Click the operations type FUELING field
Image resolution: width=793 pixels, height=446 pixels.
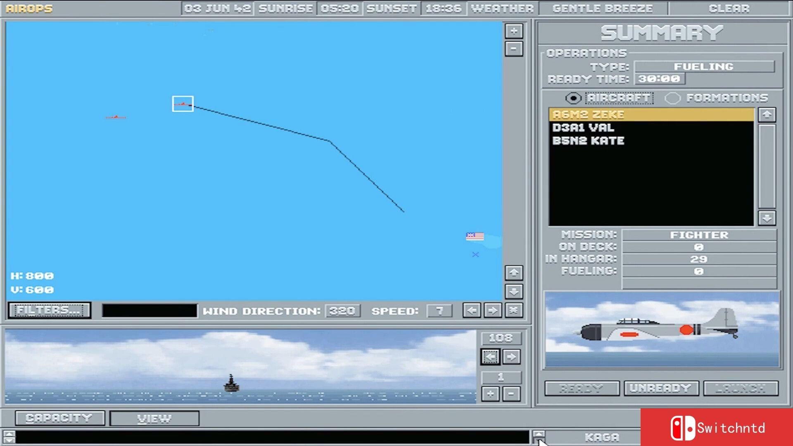coord(704,67)
